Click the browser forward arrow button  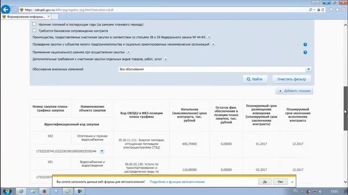pyautogui.click(x=15, y=10)
